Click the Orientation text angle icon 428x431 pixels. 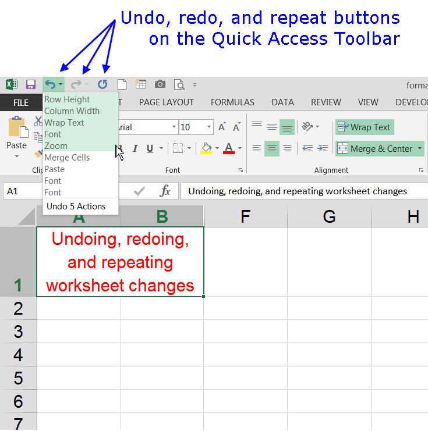[x=307, y=127]
